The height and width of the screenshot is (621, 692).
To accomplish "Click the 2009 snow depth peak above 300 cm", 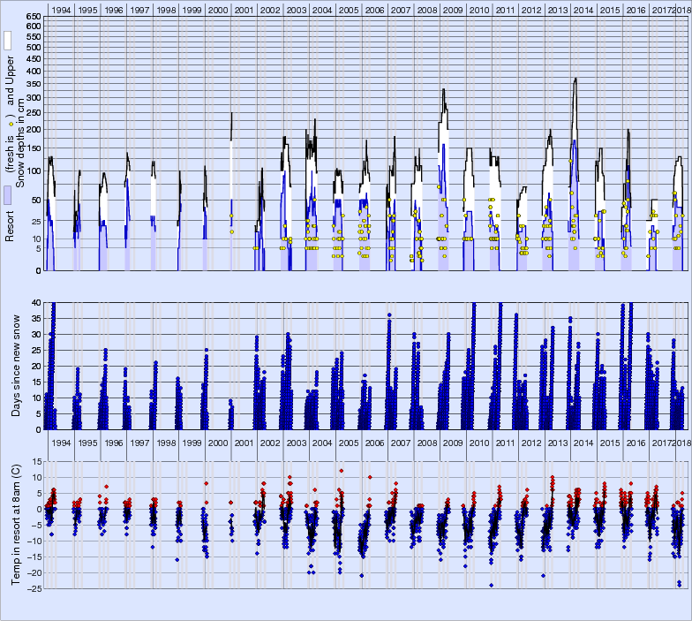I will tap(443, 90).
